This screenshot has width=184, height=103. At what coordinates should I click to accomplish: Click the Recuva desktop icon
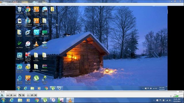point(28,68)
